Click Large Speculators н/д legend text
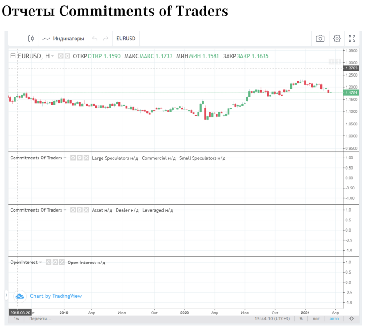The height and width of the screenshot is (332, 366). point(115,158)
